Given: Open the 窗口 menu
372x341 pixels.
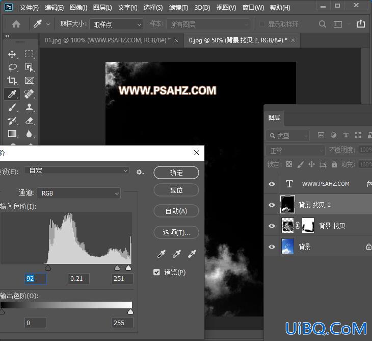Looking at the screenshot, I should [253, 8].
